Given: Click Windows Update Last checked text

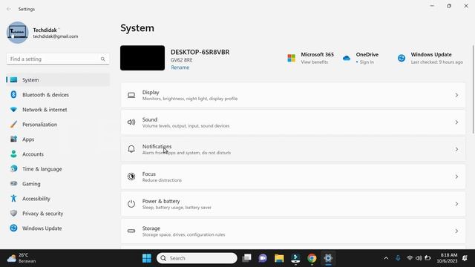Looking at the screenshot, I should [437, 62].
